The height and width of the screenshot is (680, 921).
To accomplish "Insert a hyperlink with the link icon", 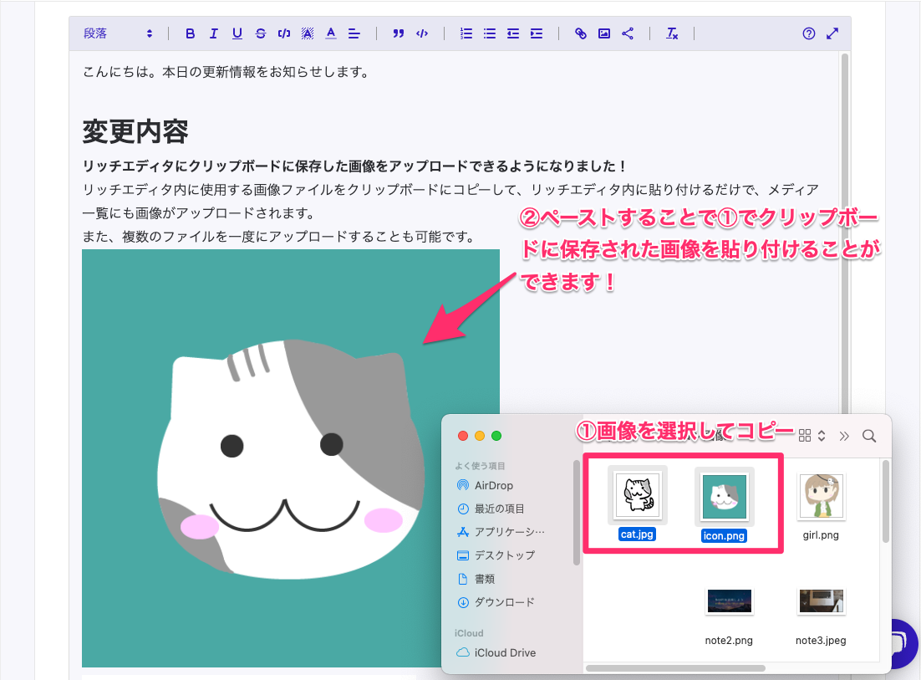I will (581, 33).
